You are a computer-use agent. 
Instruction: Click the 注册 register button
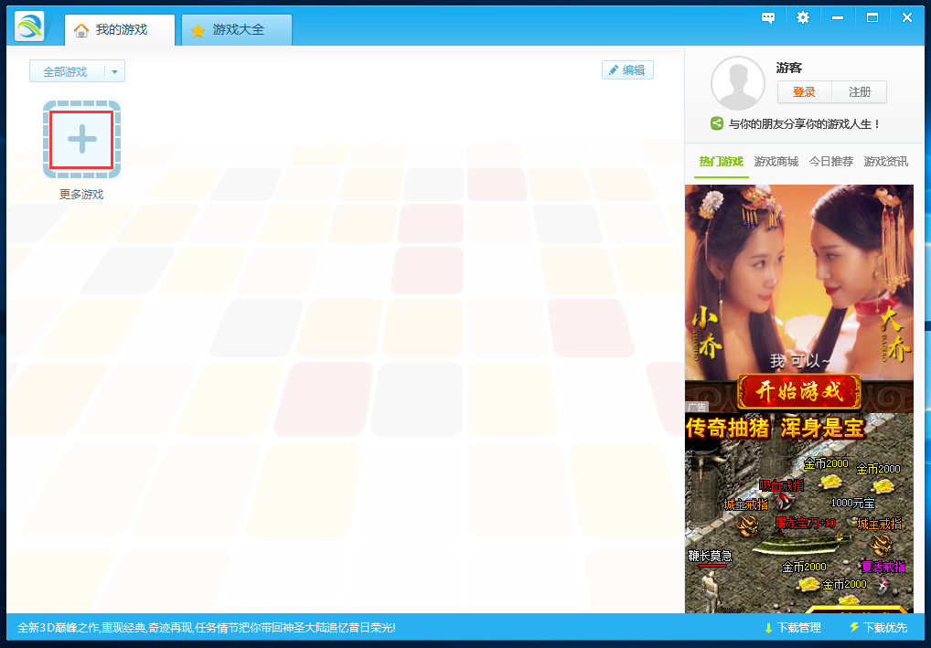coord(859,91)
